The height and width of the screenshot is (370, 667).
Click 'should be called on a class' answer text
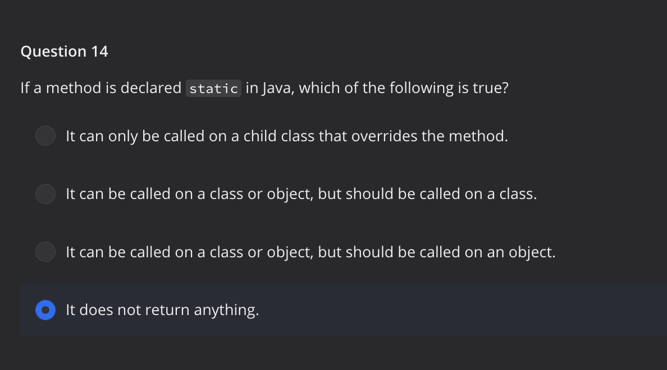(x=301, y=193)
